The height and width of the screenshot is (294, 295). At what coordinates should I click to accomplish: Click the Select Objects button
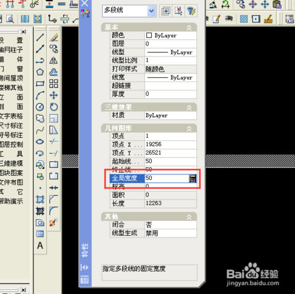178,11
